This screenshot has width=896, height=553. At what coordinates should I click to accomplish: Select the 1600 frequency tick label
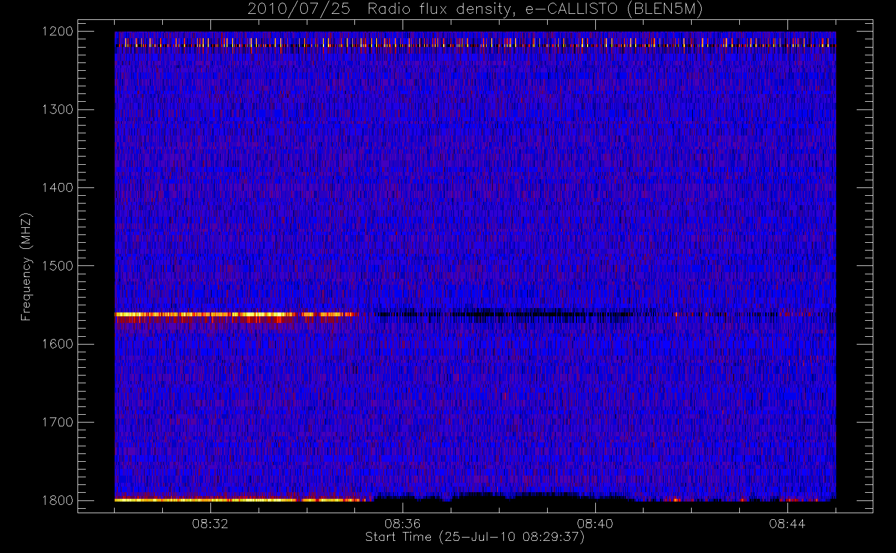[58, 344]
